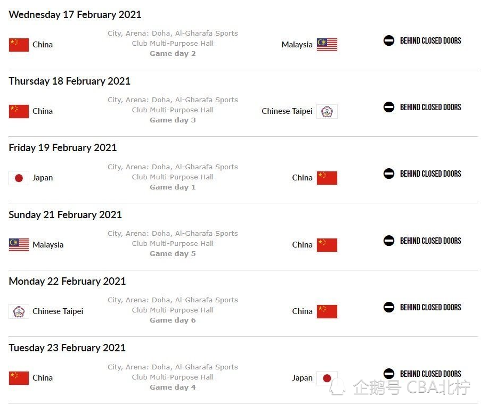Select Game day 2 venue details
This screenshot has width=481, height=404.
coord(173,43)
